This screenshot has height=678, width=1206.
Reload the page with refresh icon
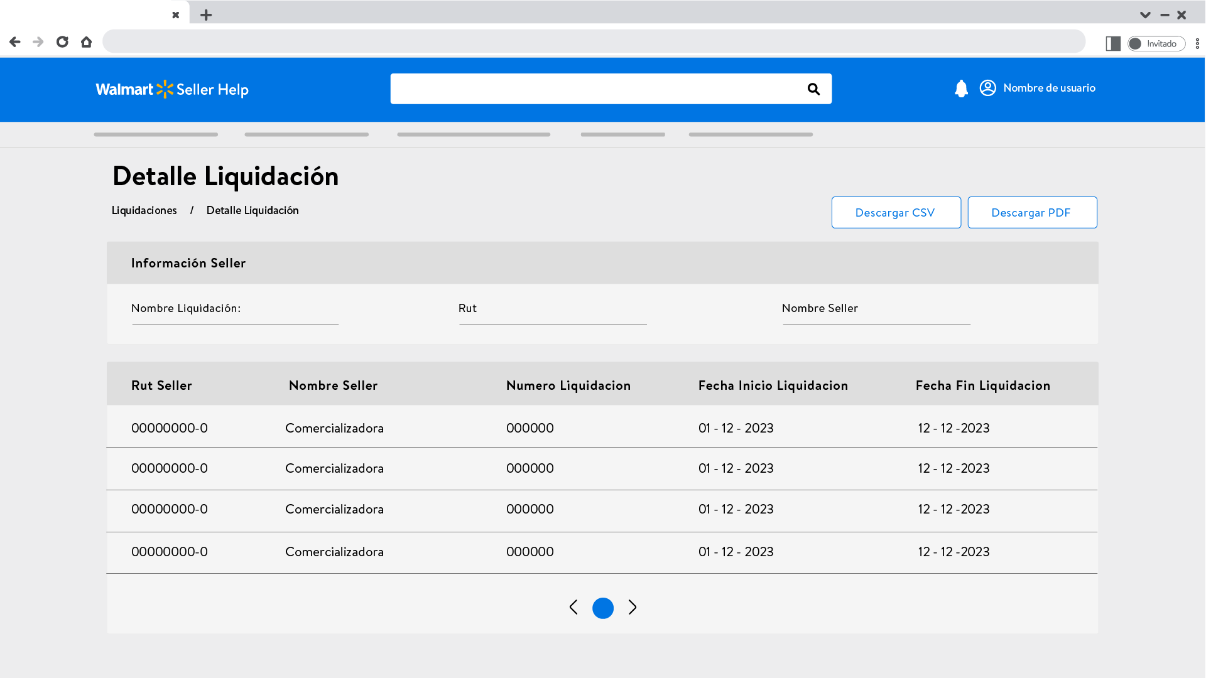pos(62,42)
